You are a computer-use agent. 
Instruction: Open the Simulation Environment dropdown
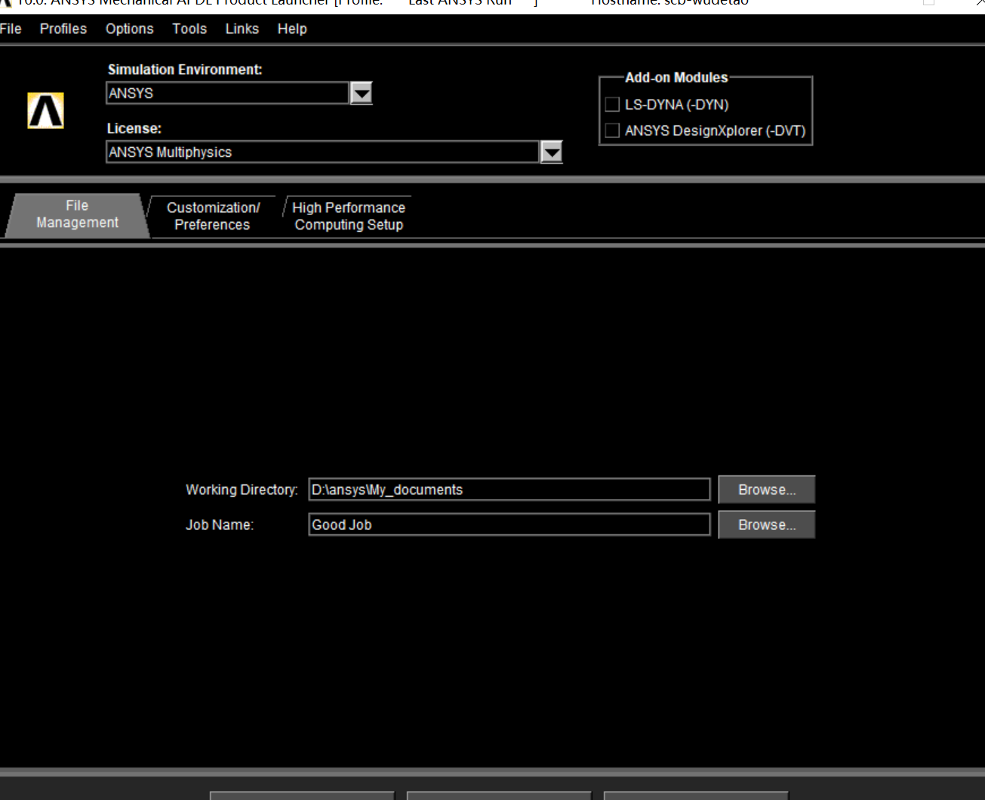pos(361,92)
